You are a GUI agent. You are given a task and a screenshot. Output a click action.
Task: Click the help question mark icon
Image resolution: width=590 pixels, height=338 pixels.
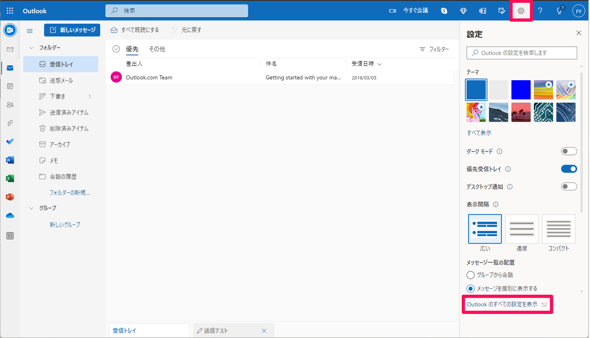point(540,11)
